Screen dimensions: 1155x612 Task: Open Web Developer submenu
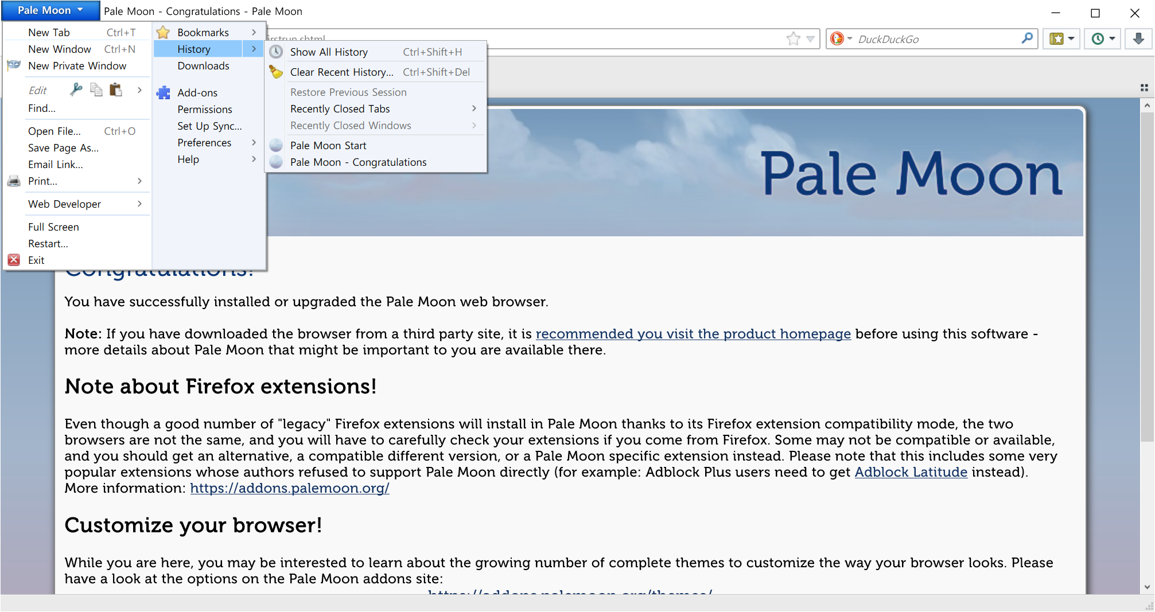(x=77, y=204)
